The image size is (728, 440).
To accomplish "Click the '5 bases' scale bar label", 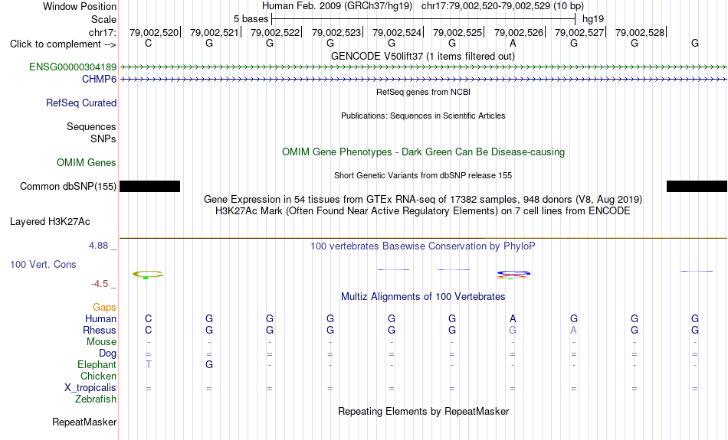I will 251,19.
